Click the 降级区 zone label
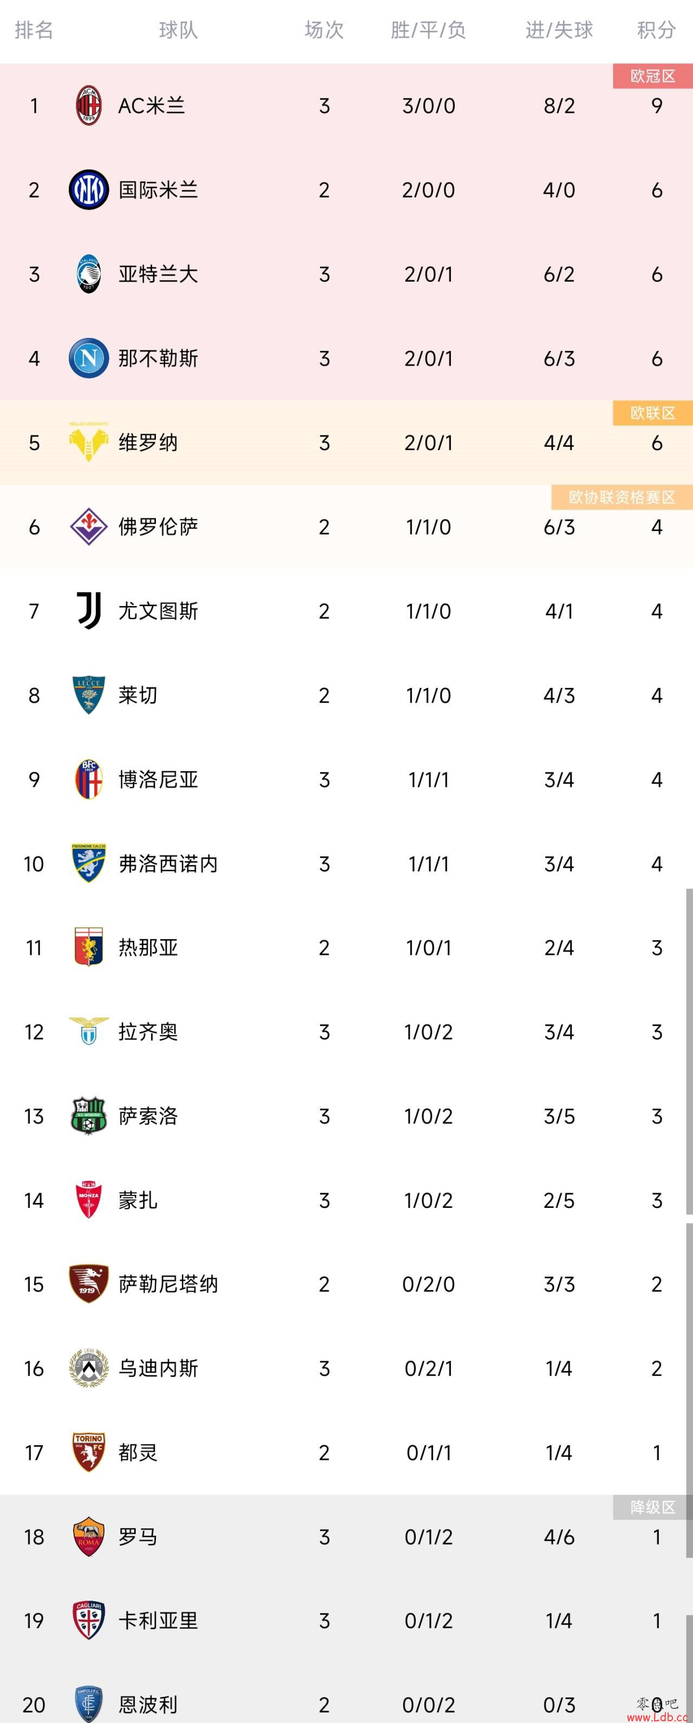Image resolution: width=693 pixels, height=1723 pixels. point(653,1507)
